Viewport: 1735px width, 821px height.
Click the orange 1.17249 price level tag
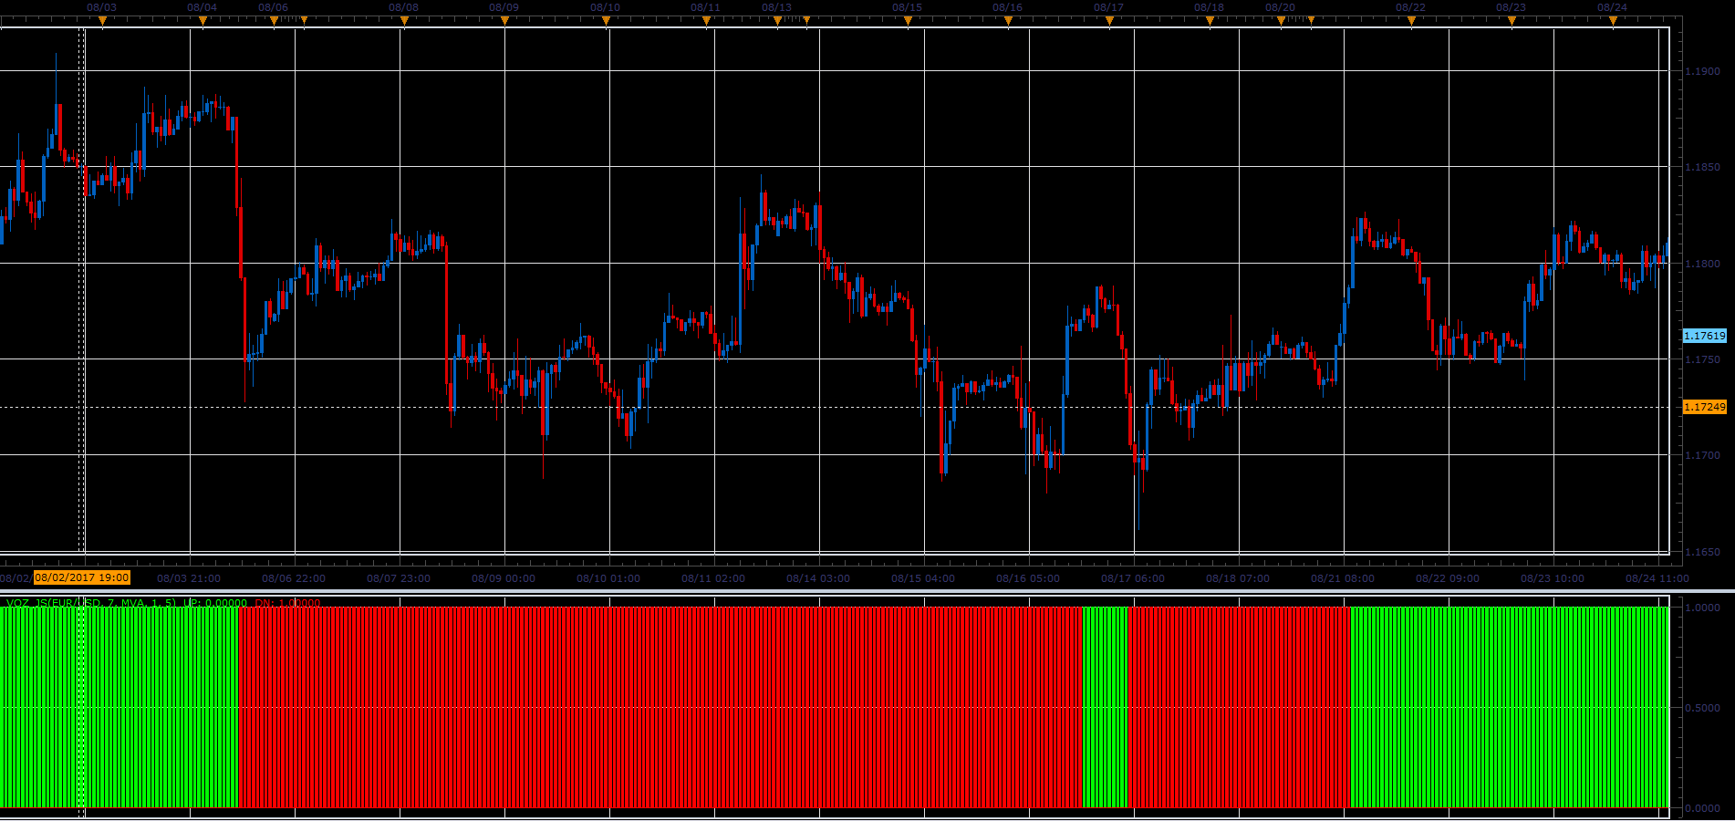click(1704, 407)
